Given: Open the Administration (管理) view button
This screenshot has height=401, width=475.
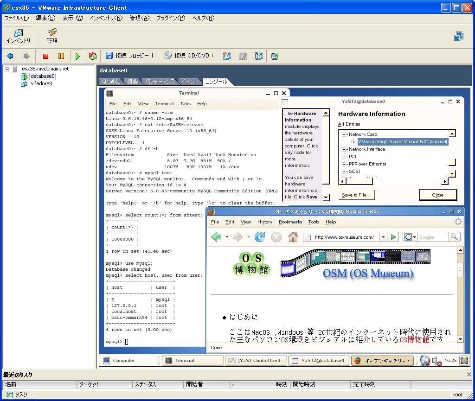Looking at the screenshot, I should 52,36.
